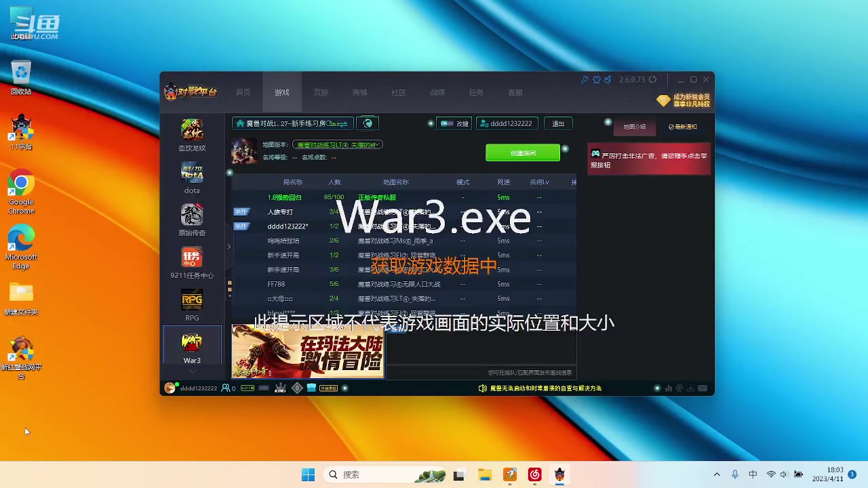The width and height of the screenshot is (868, 488).
Task: Expand more games chevron below War3
Action: [192, 371]
